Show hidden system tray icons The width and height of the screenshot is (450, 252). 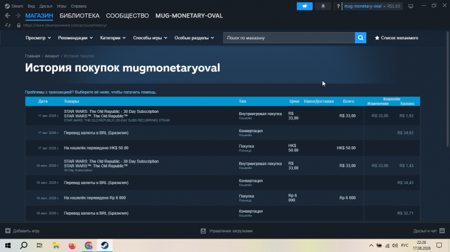[371, 246]
